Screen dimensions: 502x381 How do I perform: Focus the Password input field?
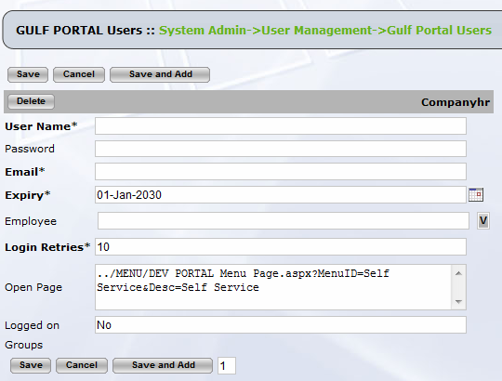pos(281,149)
